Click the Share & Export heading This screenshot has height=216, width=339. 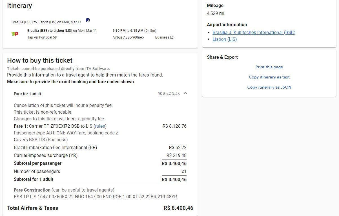[x=222, y=57]
